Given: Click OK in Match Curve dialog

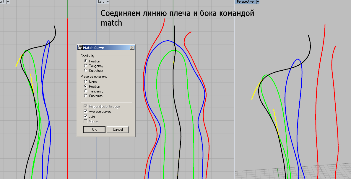Looking at the screenshot, I should (94, 130).
